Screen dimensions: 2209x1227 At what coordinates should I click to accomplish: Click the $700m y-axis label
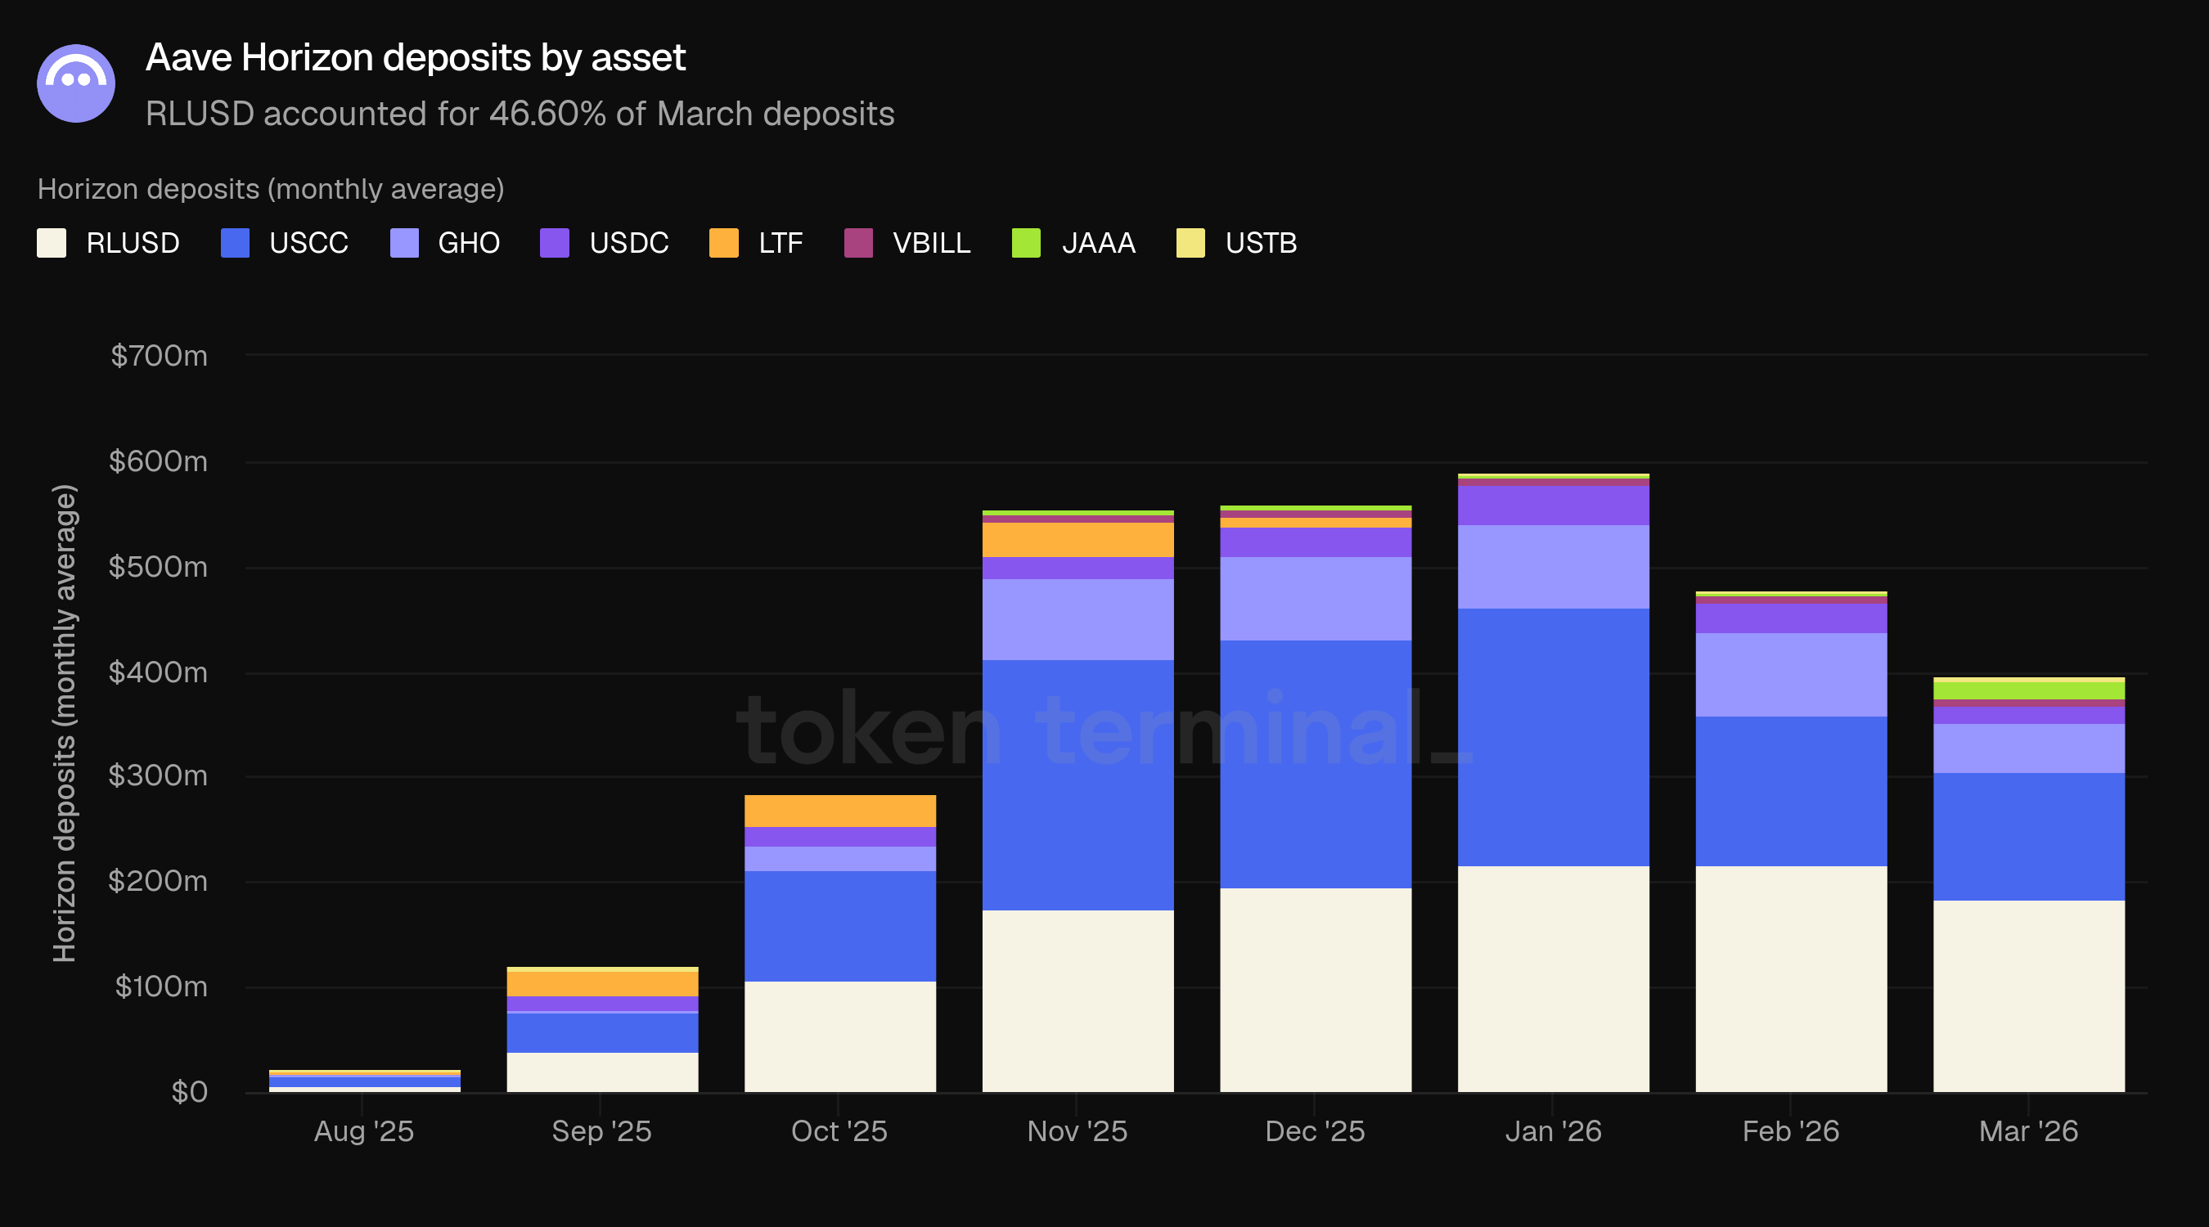159,355
